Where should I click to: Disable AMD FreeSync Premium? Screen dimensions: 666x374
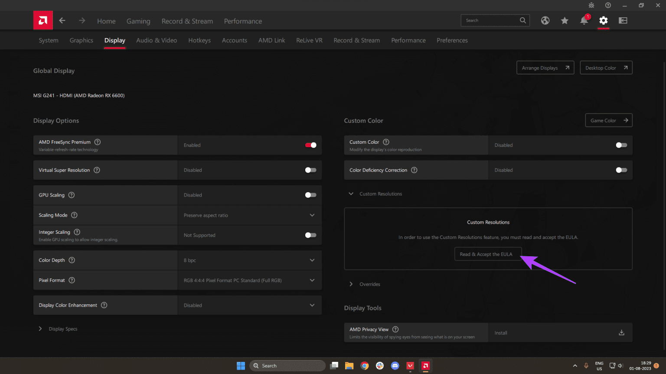[x=310, y=145]
